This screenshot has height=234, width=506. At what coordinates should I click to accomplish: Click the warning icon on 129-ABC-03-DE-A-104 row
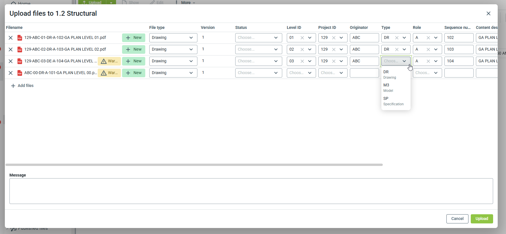104,61
